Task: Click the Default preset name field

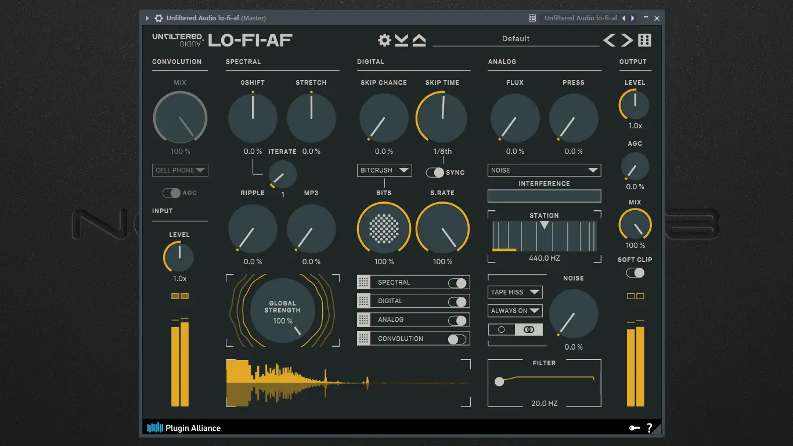Action: click(x=516, y=39)
